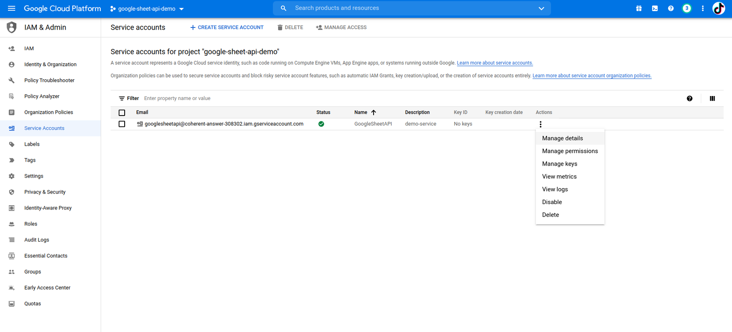This screenshot has width=732, height=332.
Task: Open the google-sheet-api-demo project selector
Action: [147, 9]
